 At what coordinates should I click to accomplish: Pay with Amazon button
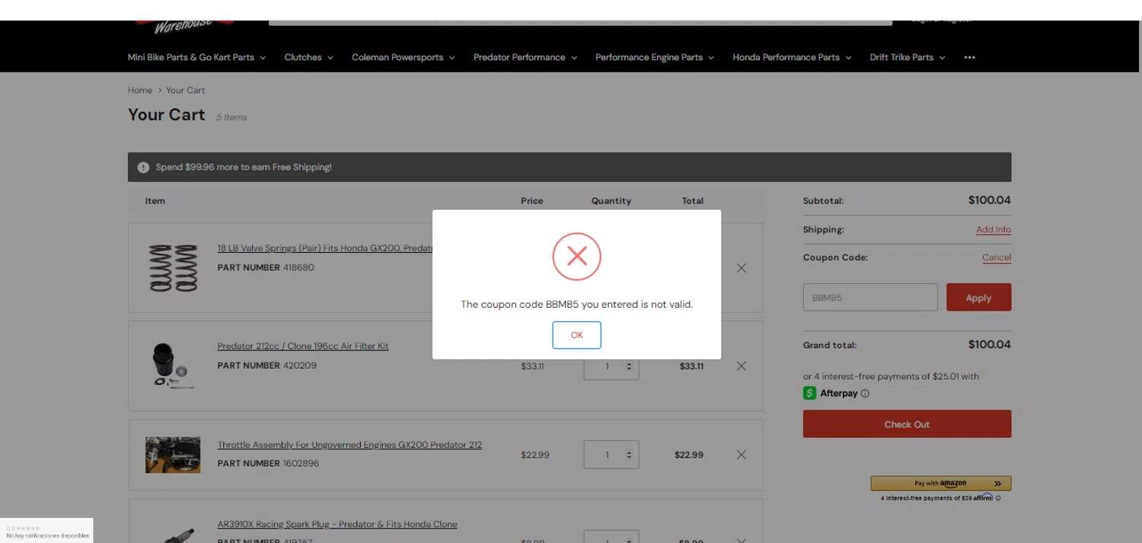(941, 484)
